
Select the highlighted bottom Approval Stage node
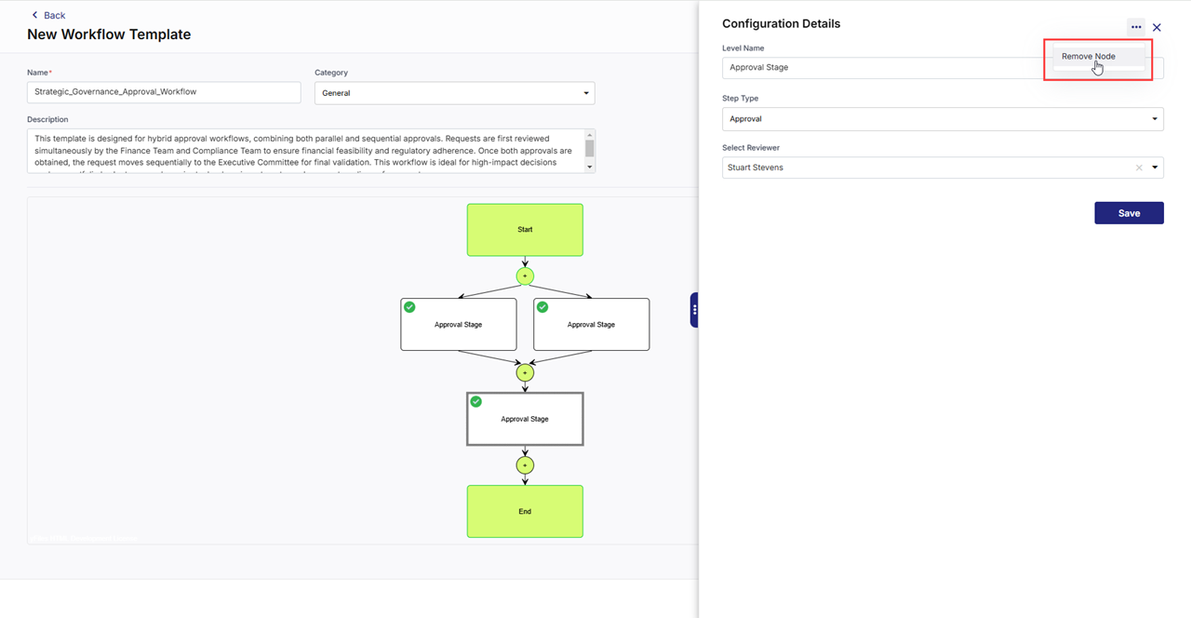[525, 419]
